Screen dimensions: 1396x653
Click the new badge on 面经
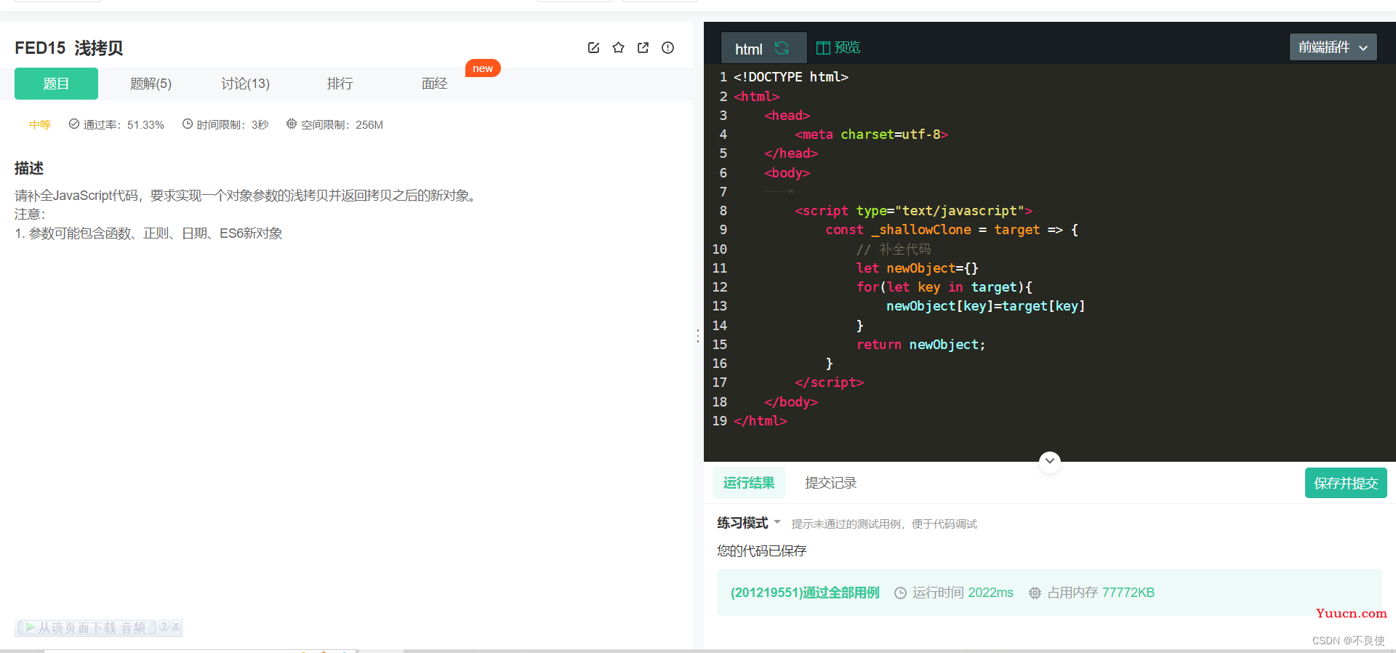click(x=483, y=68)
